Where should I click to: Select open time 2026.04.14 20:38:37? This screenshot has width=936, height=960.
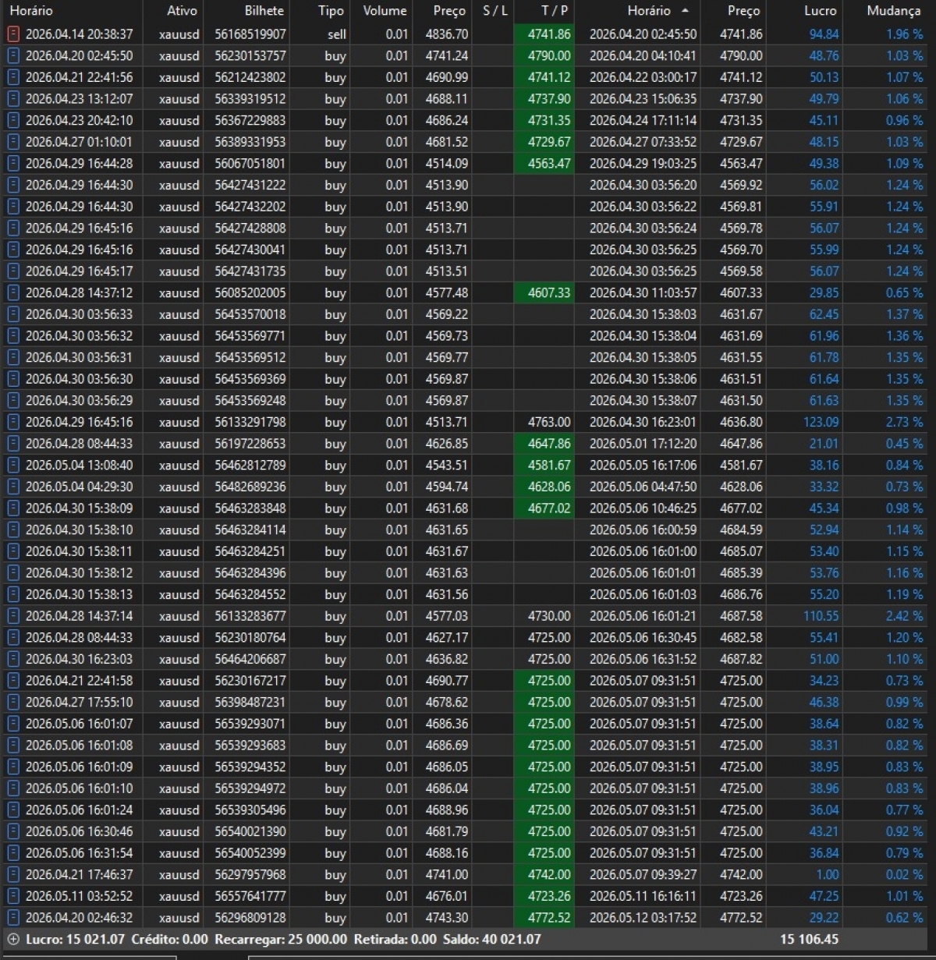[x=79, y=34]
